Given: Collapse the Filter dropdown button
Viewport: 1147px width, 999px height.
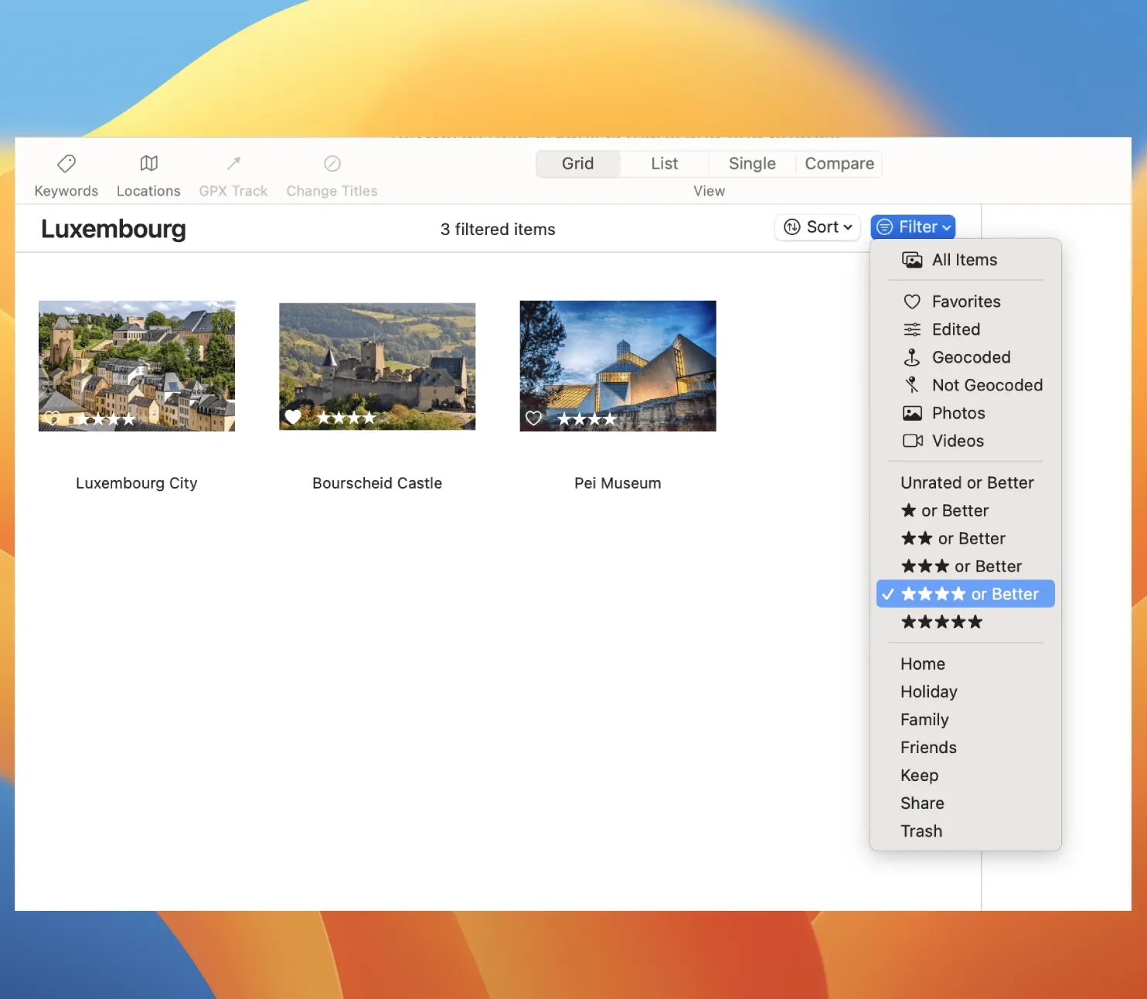Looking at the screenshot, I should pos(913,227).
